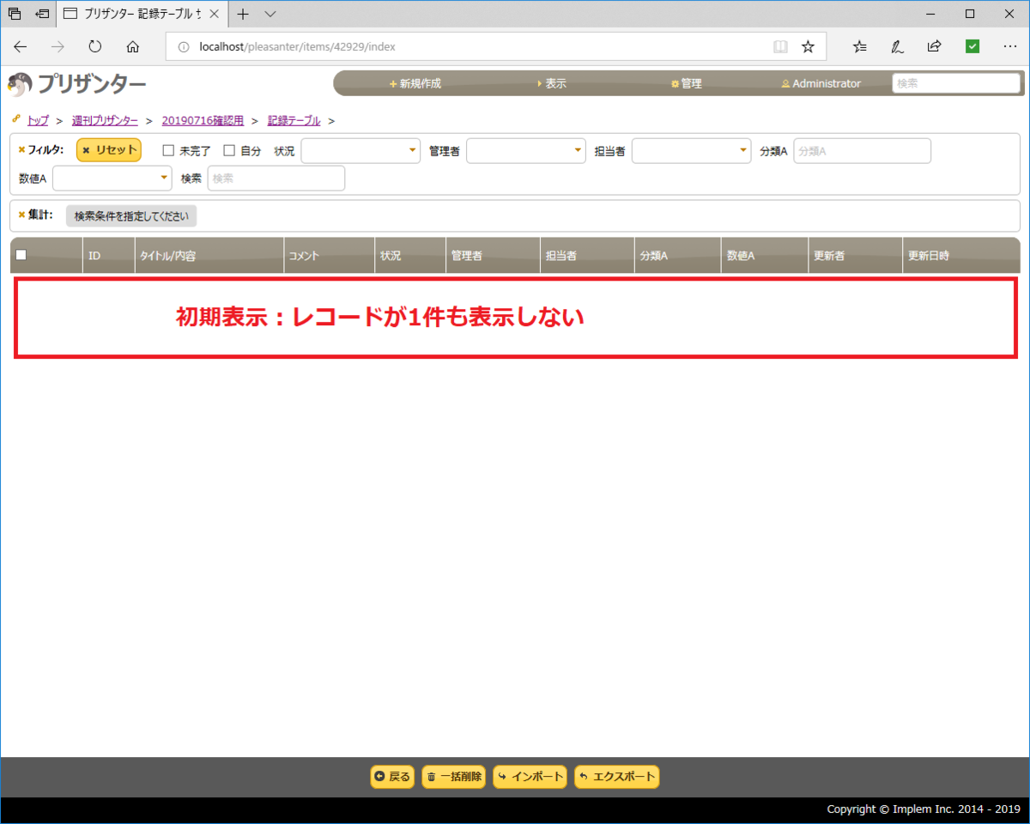Refresh the page
The width and height of the screenshot is (1030, 824).
[x=95, y=46]
